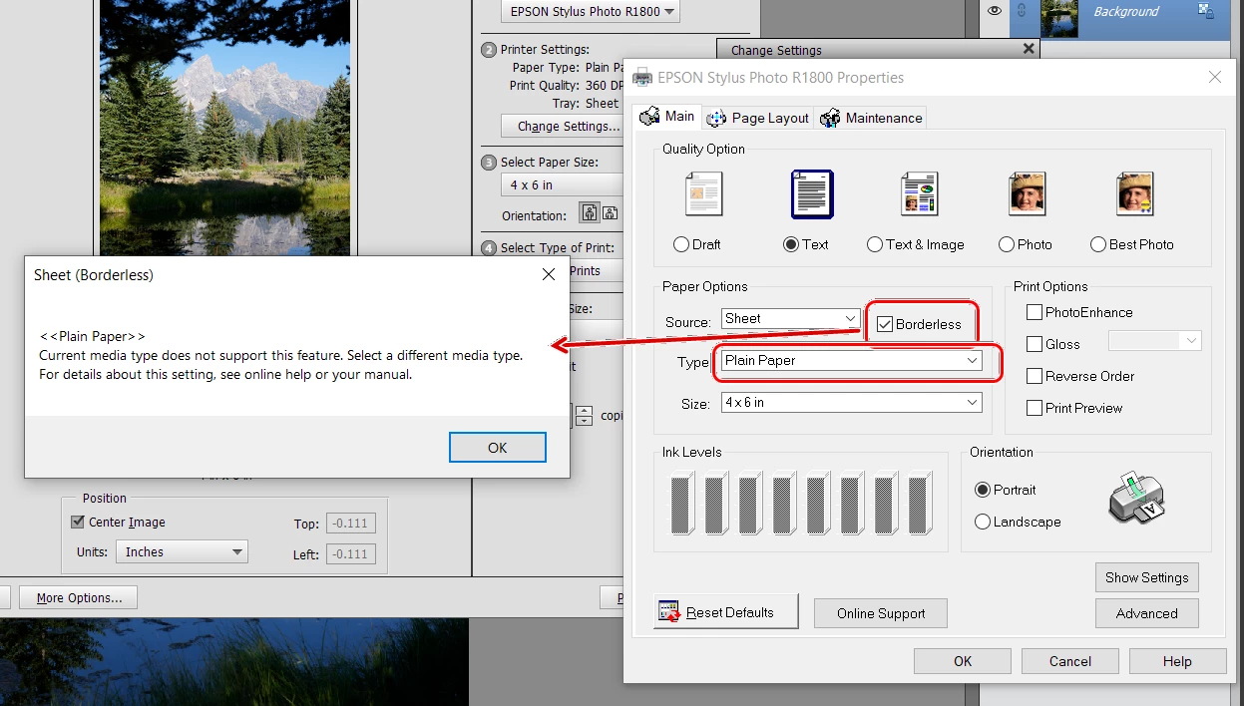1244x706 pixels.
Task: Choose the Text quality document icon
Action: click(812, 193)
